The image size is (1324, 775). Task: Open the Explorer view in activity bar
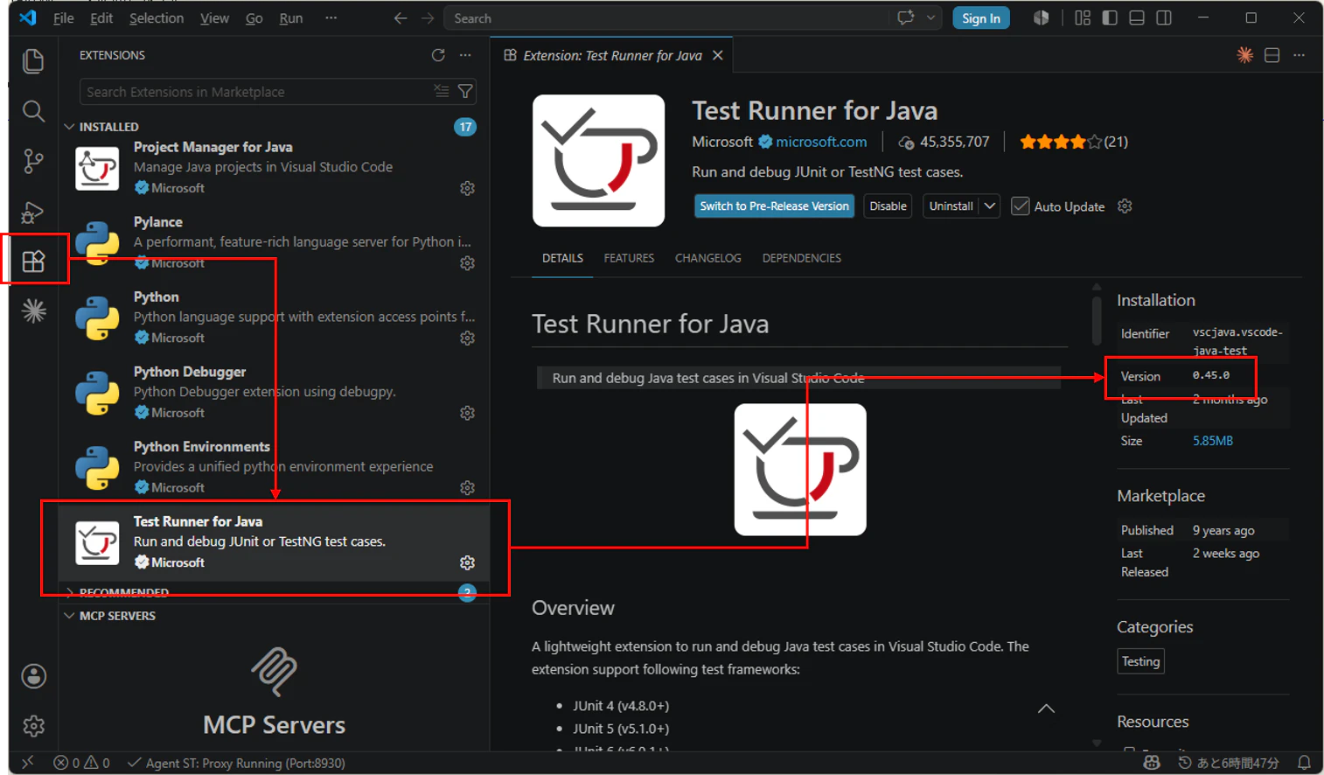(x=33, y=61)
